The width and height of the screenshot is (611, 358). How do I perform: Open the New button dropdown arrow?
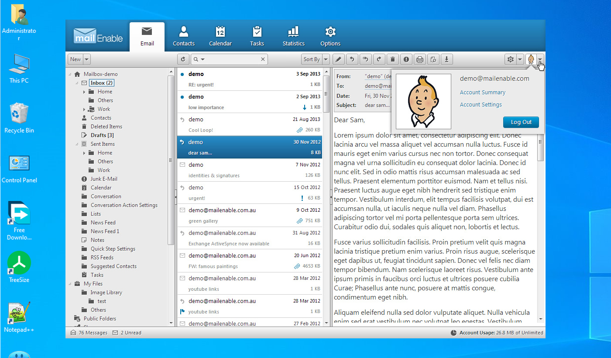86,59
